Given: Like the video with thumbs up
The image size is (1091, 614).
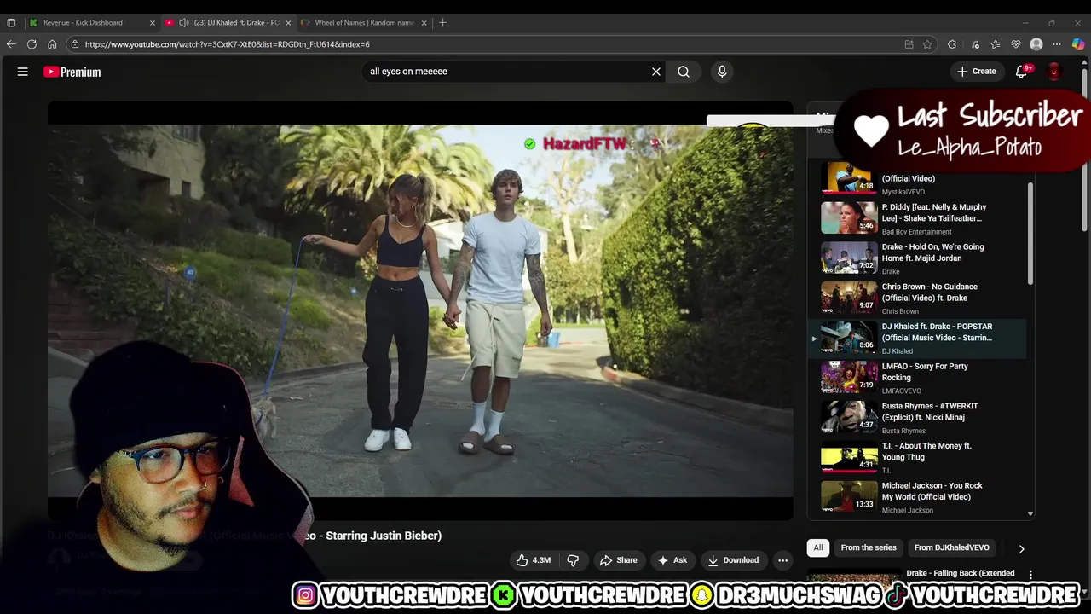Looking at the screenshot, I should (x=533, y=560).
